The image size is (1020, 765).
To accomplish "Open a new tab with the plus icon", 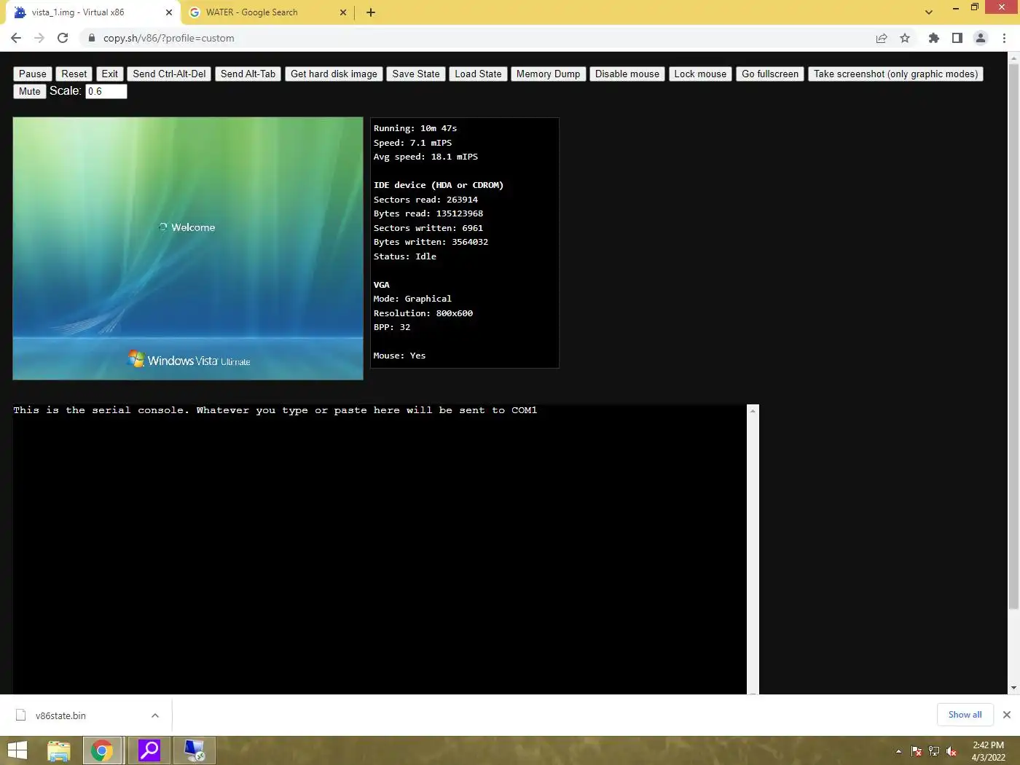I will [371, 12].
